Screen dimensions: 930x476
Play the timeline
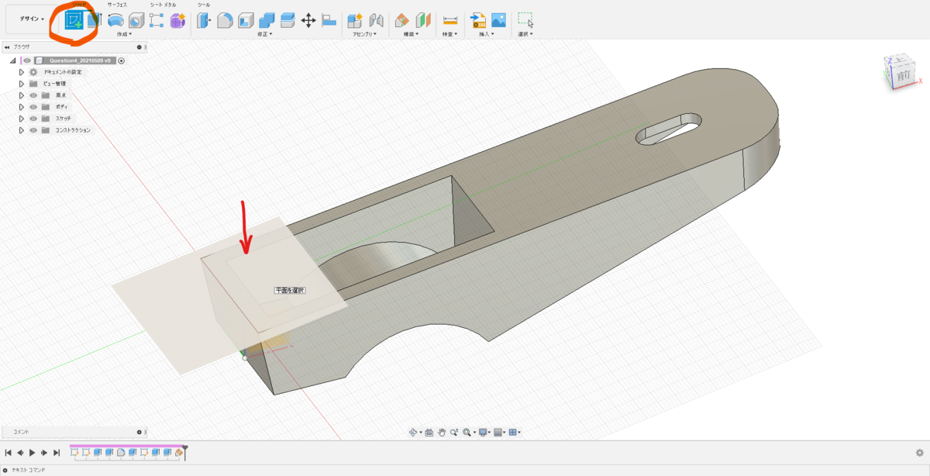32,452
